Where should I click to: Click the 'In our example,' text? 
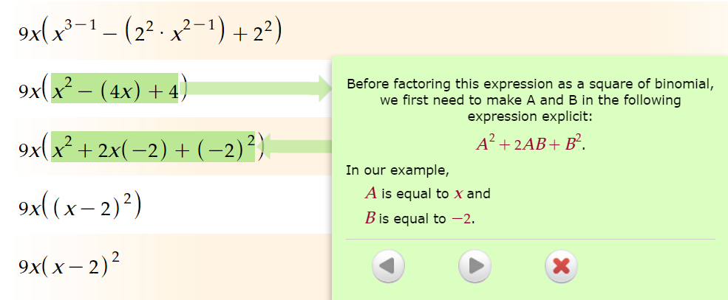[398, 171]
